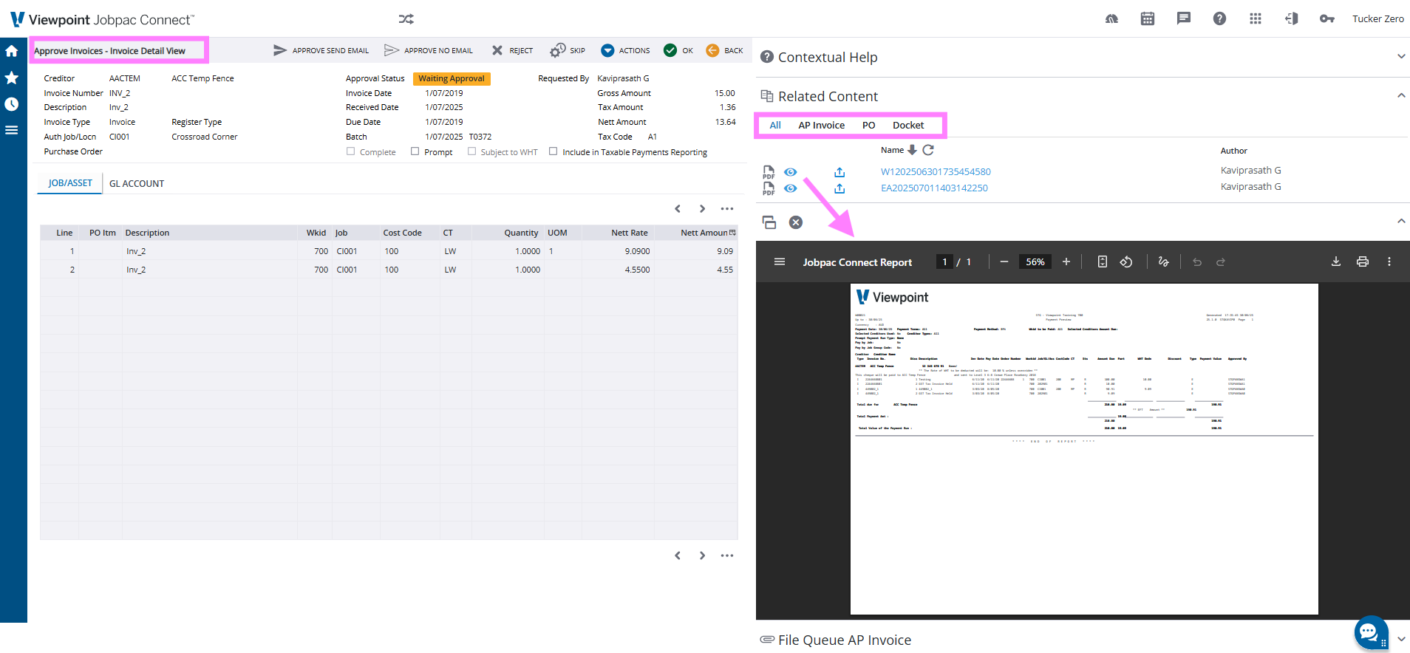
Task: Toggle preview eye for EA202507011403142250
Action: pos(791,188)
